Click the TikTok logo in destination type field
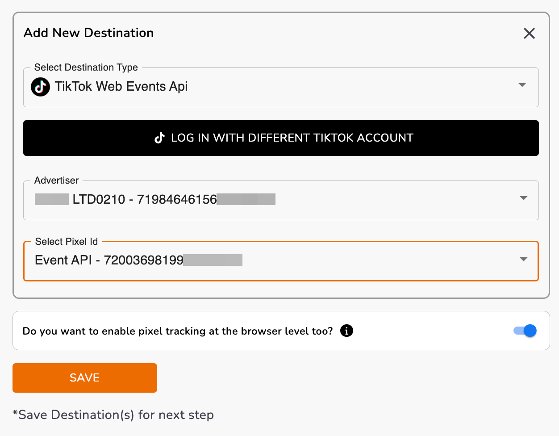The width and height of the screenshot is (559, 436). pyautogui.click(x=40, y=87)
